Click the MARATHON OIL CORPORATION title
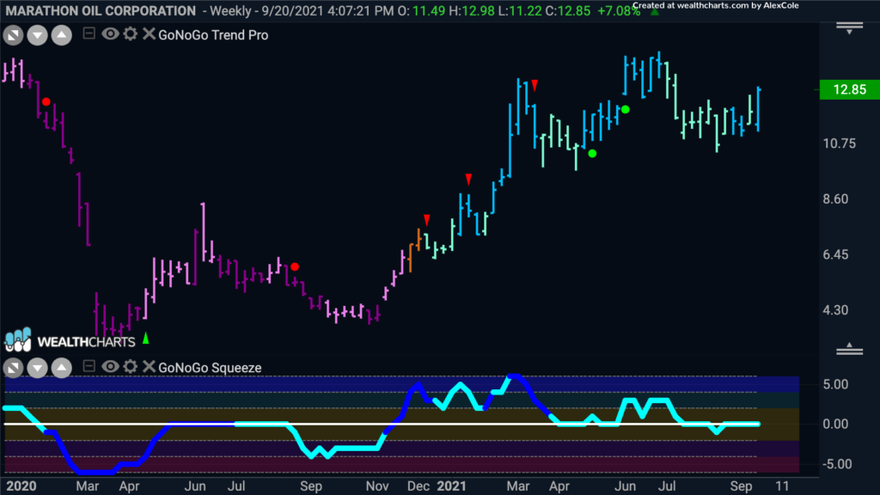Screen dimensions: 880x495 pos(101,10)
